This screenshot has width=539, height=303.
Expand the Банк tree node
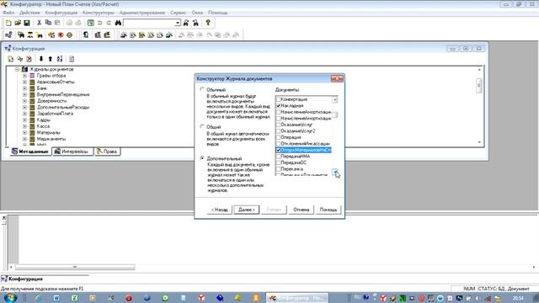tap(24, 88)
